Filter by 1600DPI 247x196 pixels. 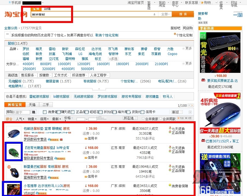tap(103, 64)
